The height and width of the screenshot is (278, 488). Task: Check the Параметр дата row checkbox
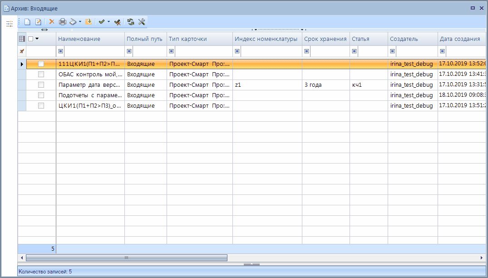pyautogui.click(x=41, y=84)
